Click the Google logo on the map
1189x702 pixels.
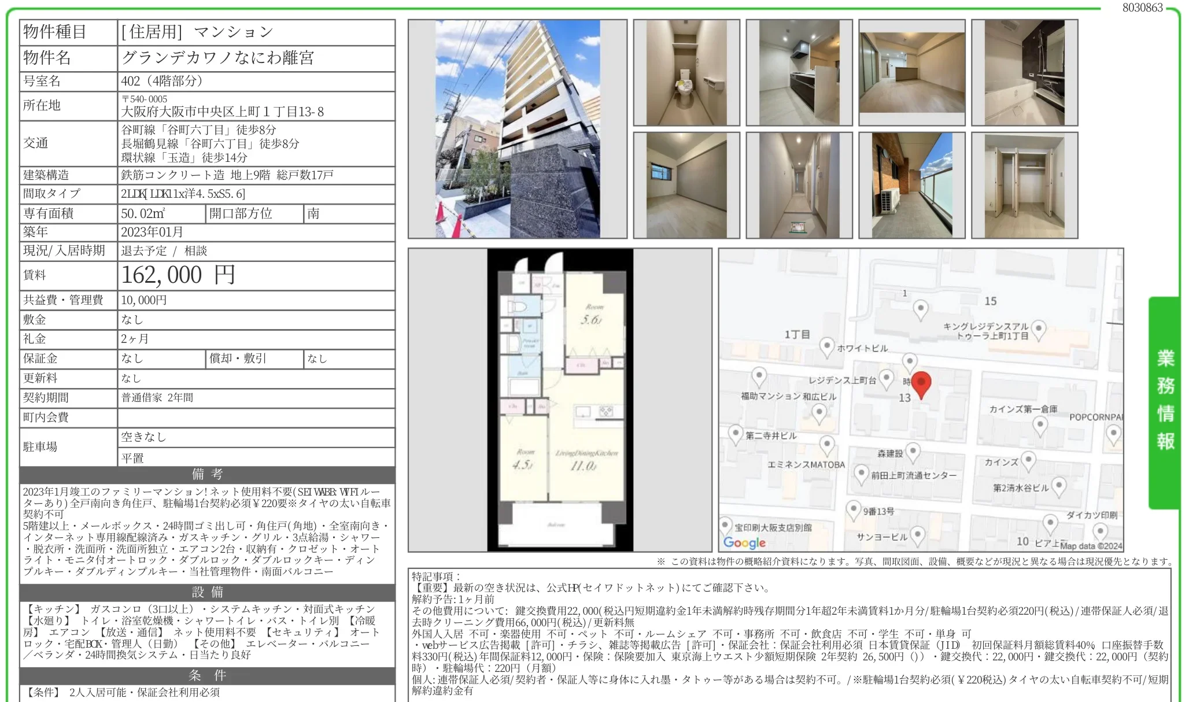[744, 542]
